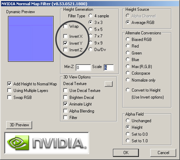
Task: Open the 3D Preview button
Action: pyautogui.click(x=19, y=125)
